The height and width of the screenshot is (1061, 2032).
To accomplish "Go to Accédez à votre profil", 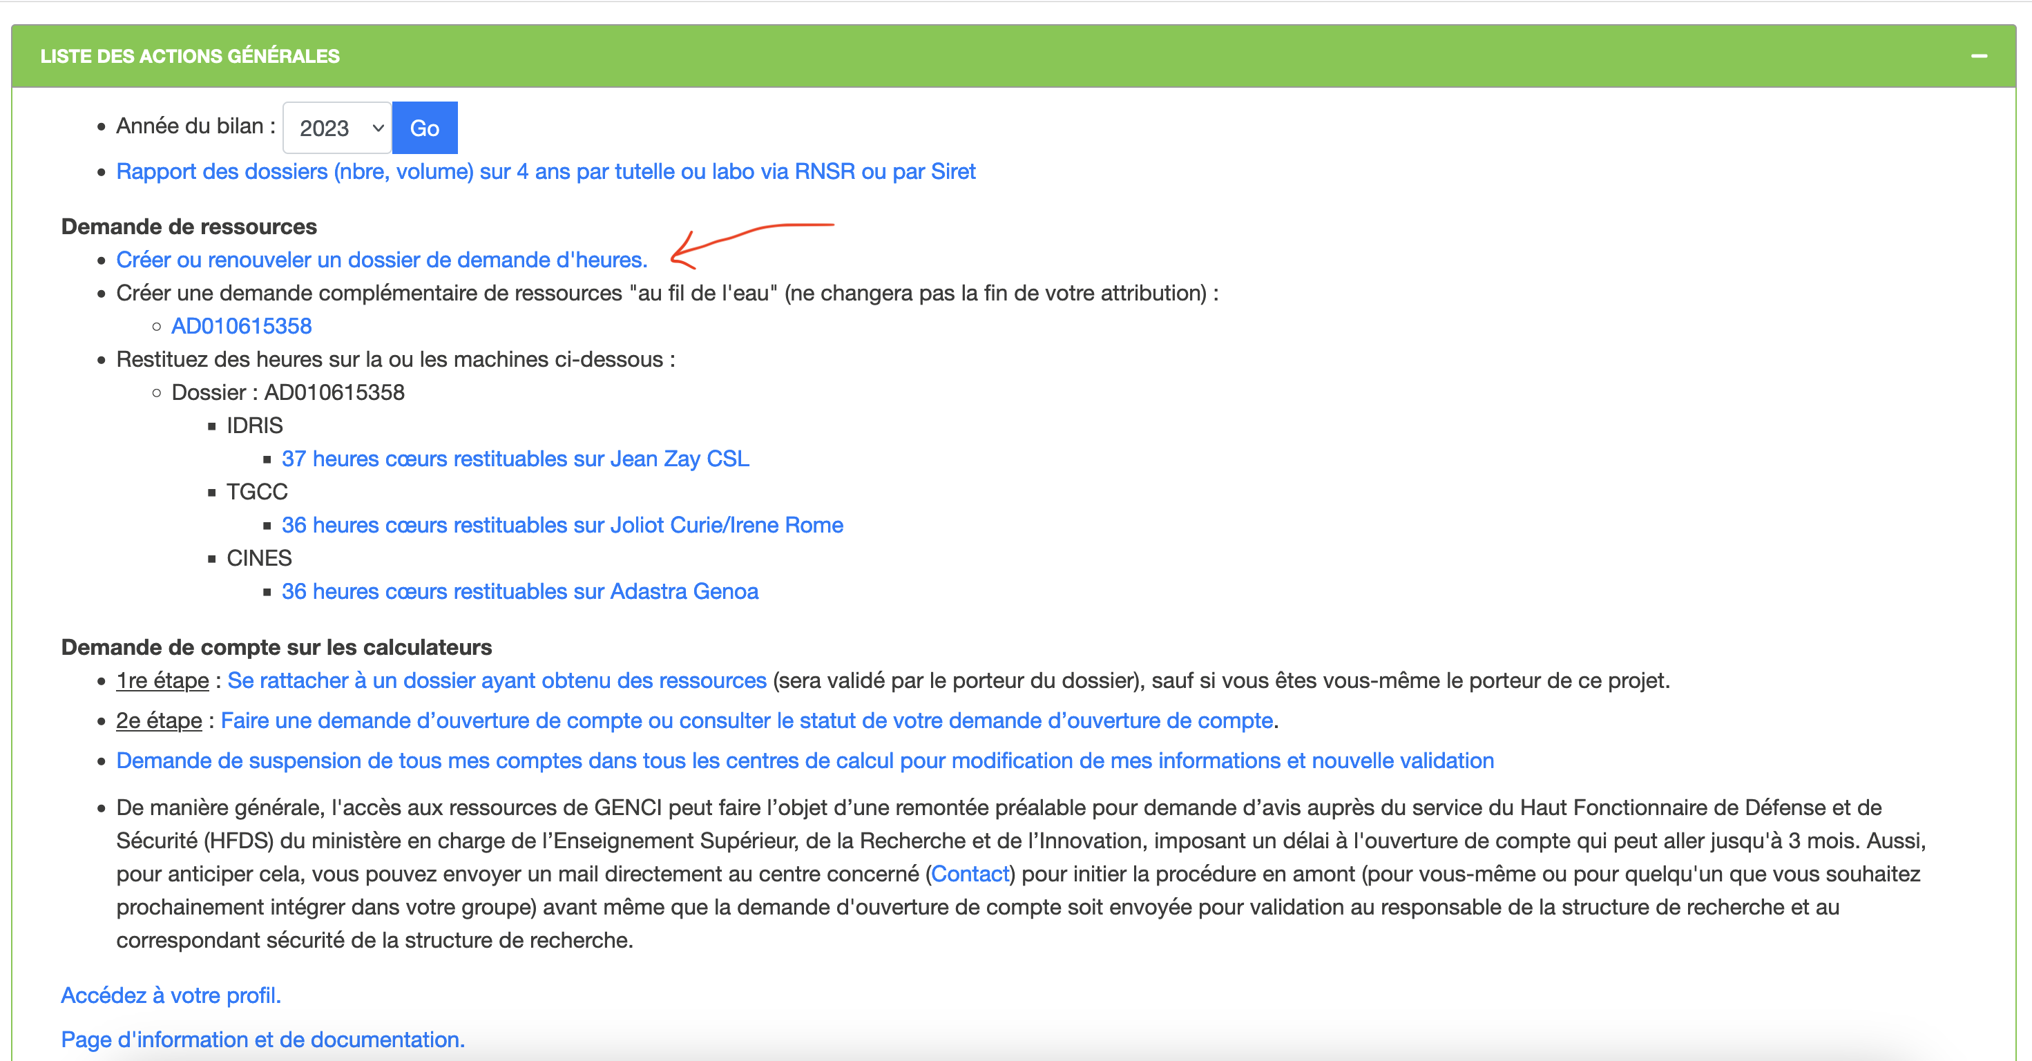I will 171,995.
